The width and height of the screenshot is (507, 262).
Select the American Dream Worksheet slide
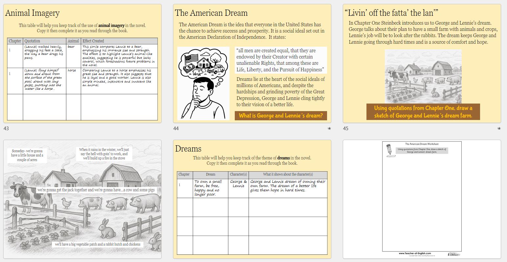point(422,199)
